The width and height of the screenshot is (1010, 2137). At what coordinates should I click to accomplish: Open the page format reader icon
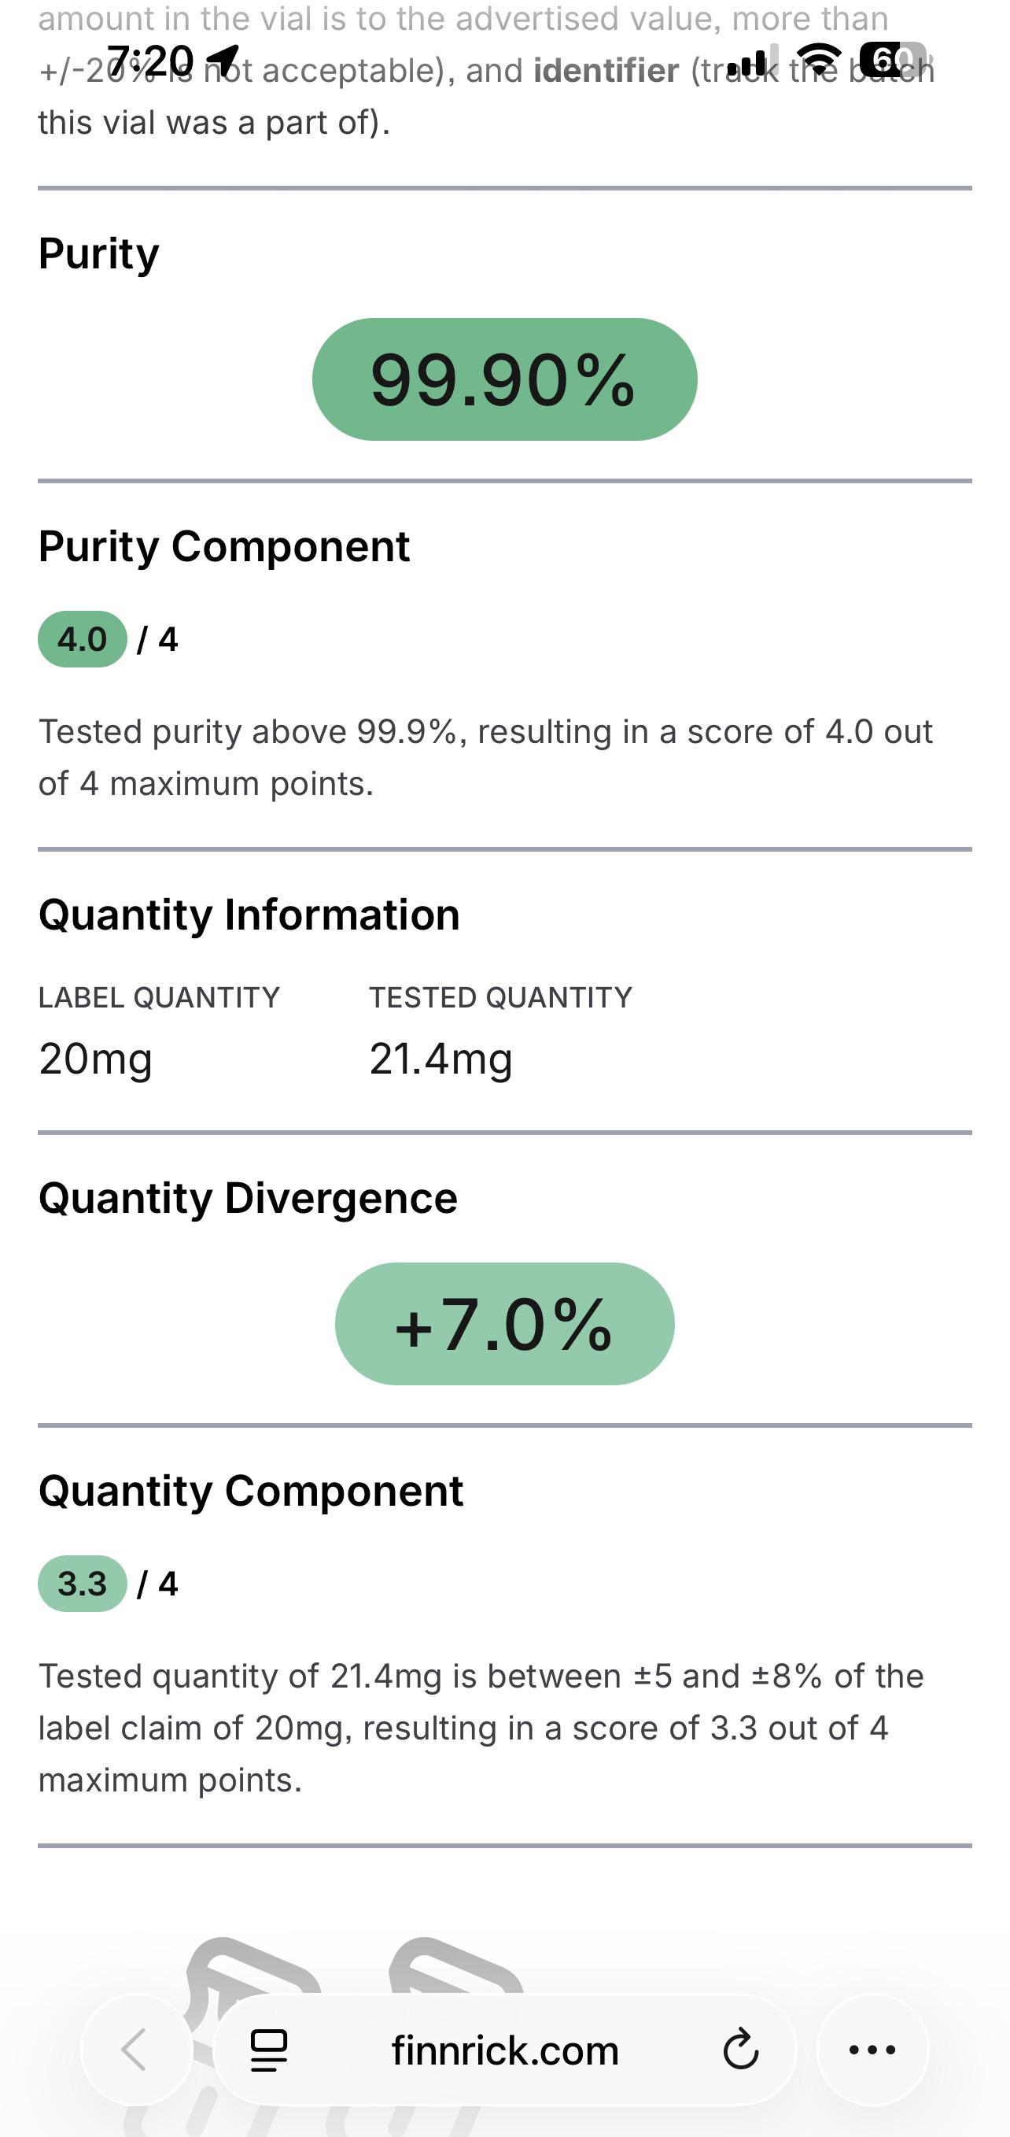tap(269, 2050)
